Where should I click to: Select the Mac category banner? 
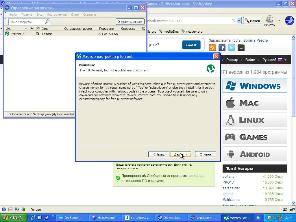pyautogui.click(x=255, y=103)
